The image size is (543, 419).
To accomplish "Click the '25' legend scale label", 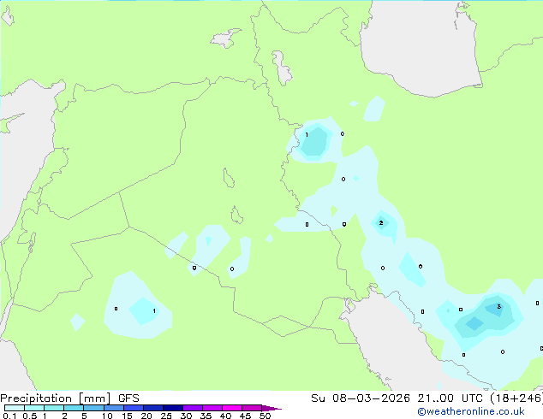I will pyautogui.click(x=166, y=416).
